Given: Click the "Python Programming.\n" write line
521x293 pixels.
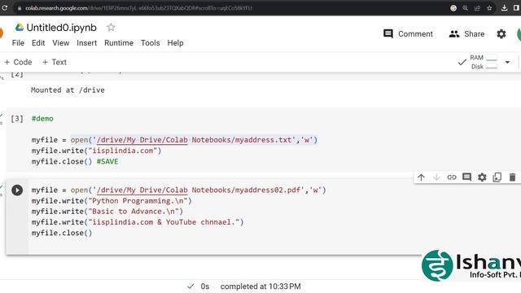Looking at the screenshot, I should [x=112, y=201].
